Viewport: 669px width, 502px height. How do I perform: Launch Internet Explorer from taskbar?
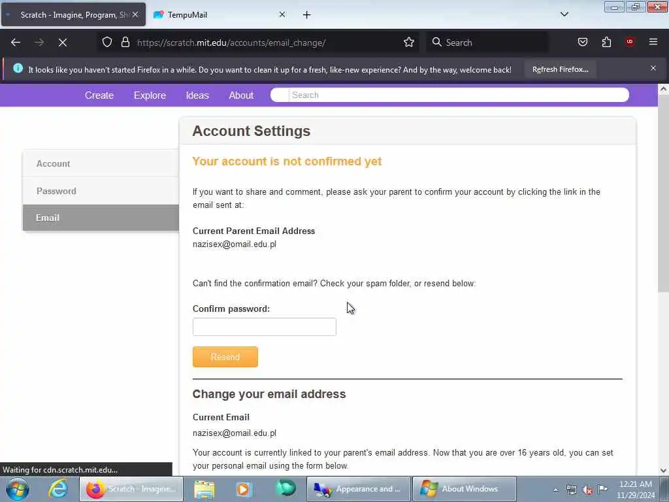(58, 489)
